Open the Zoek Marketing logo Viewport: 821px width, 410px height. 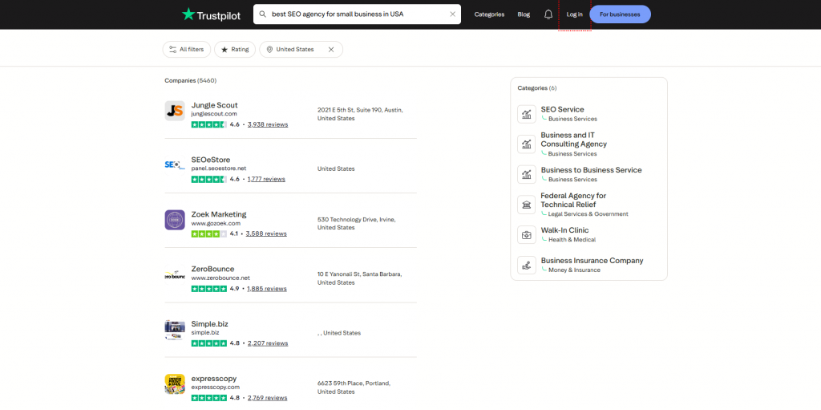[174, 220]
